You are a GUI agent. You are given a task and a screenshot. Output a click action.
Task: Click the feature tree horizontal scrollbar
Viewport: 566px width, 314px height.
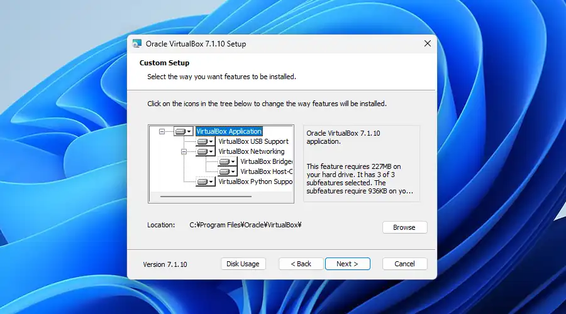pos(206,197)
